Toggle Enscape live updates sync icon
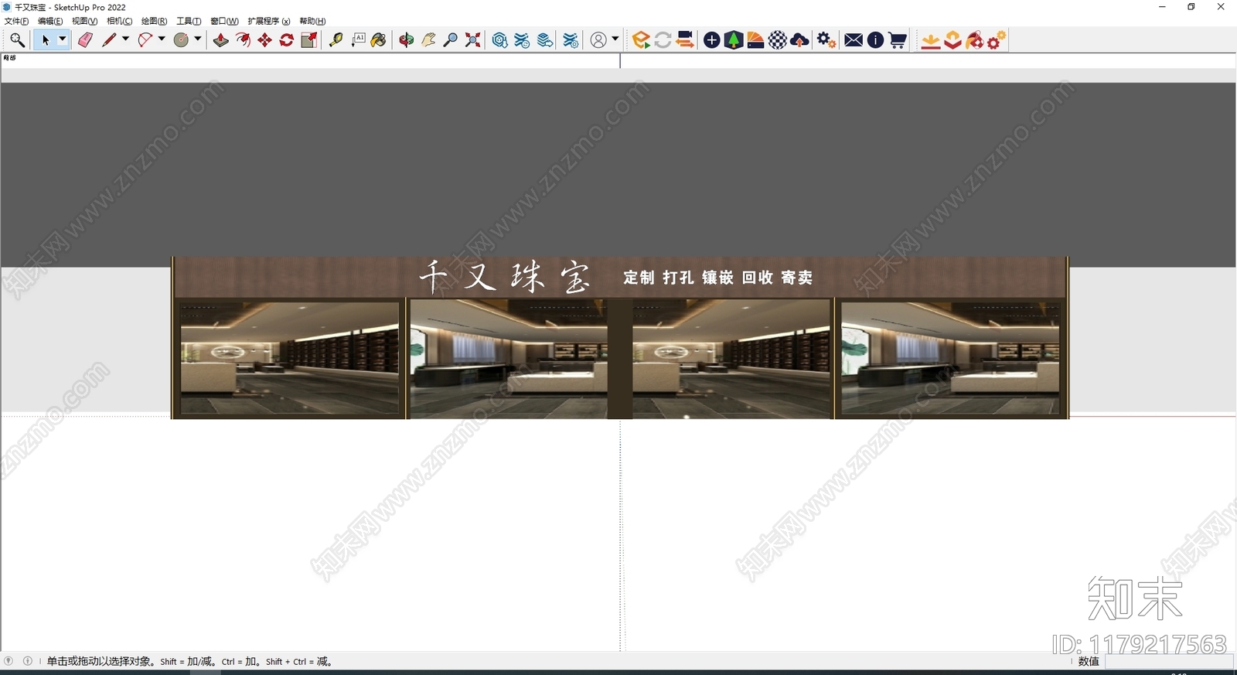The height and width of the screenshot is (675, 1237). (663, 40)
